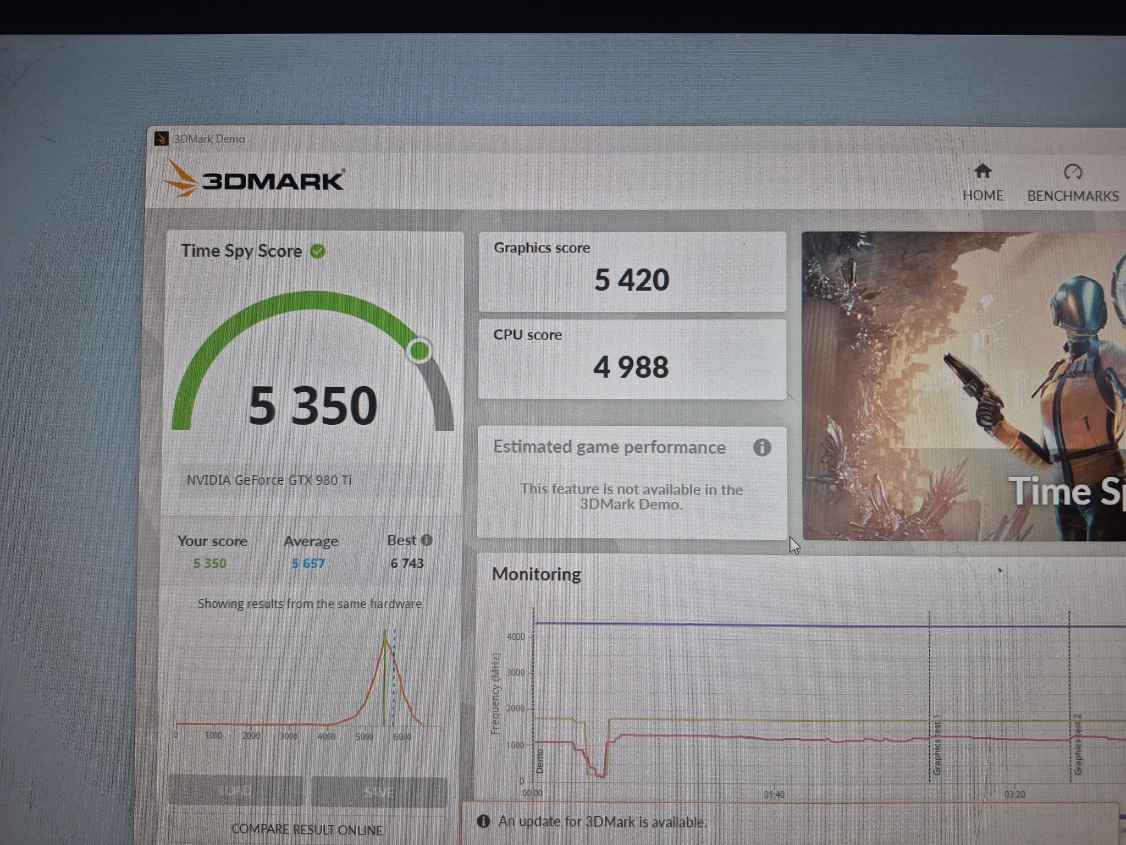The height and width of the screenshot is (845, 1126).
Task: Click the info icon in the update notification
Action: click(x=483, y=821)
